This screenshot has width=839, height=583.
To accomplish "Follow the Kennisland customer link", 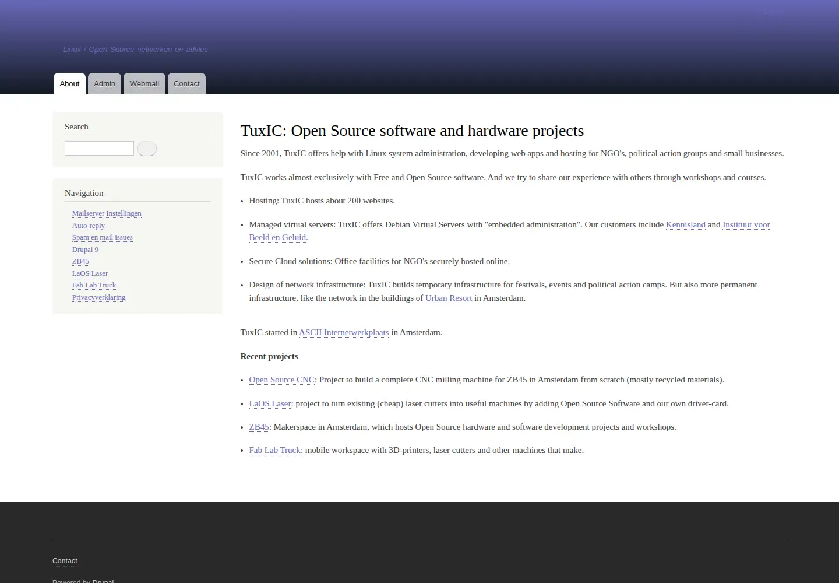I will [x=685, y=224].
